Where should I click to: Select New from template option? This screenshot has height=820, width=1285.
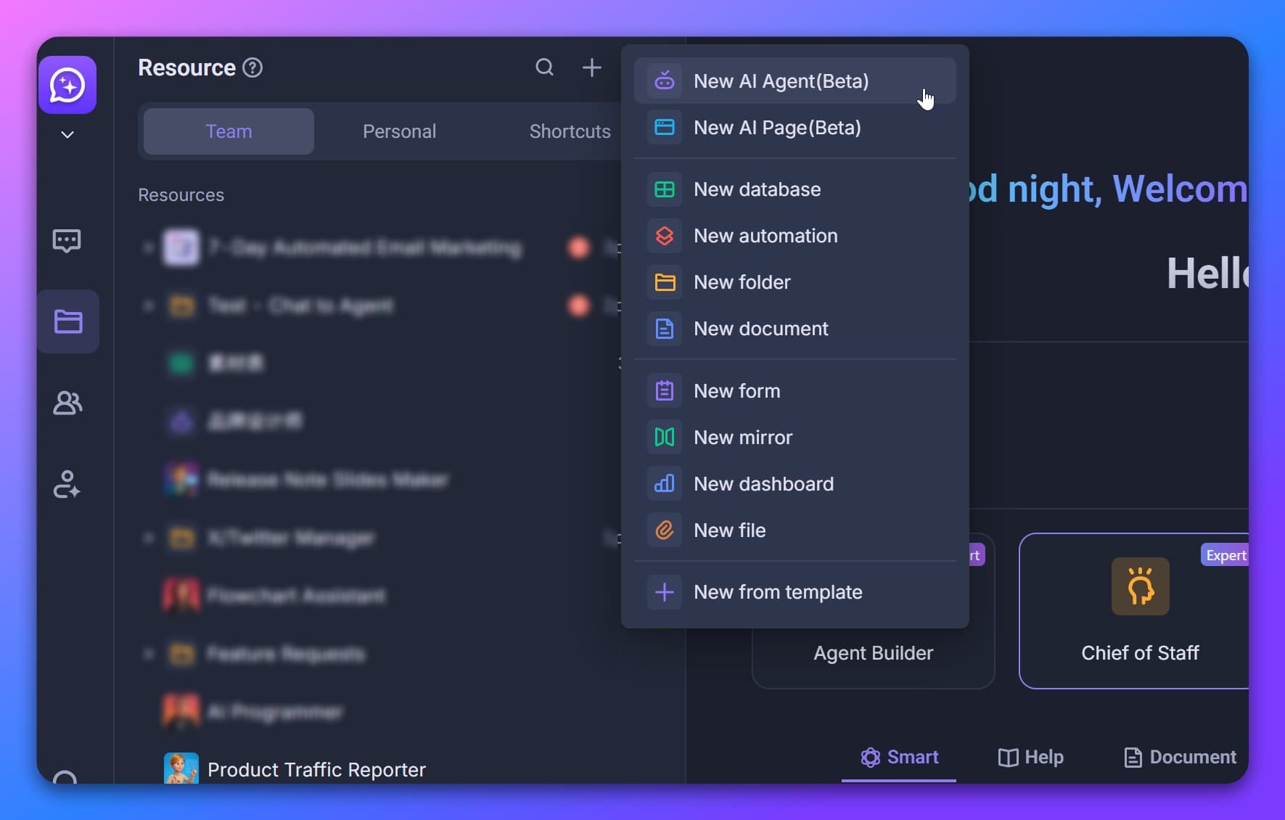click(777, 592)
